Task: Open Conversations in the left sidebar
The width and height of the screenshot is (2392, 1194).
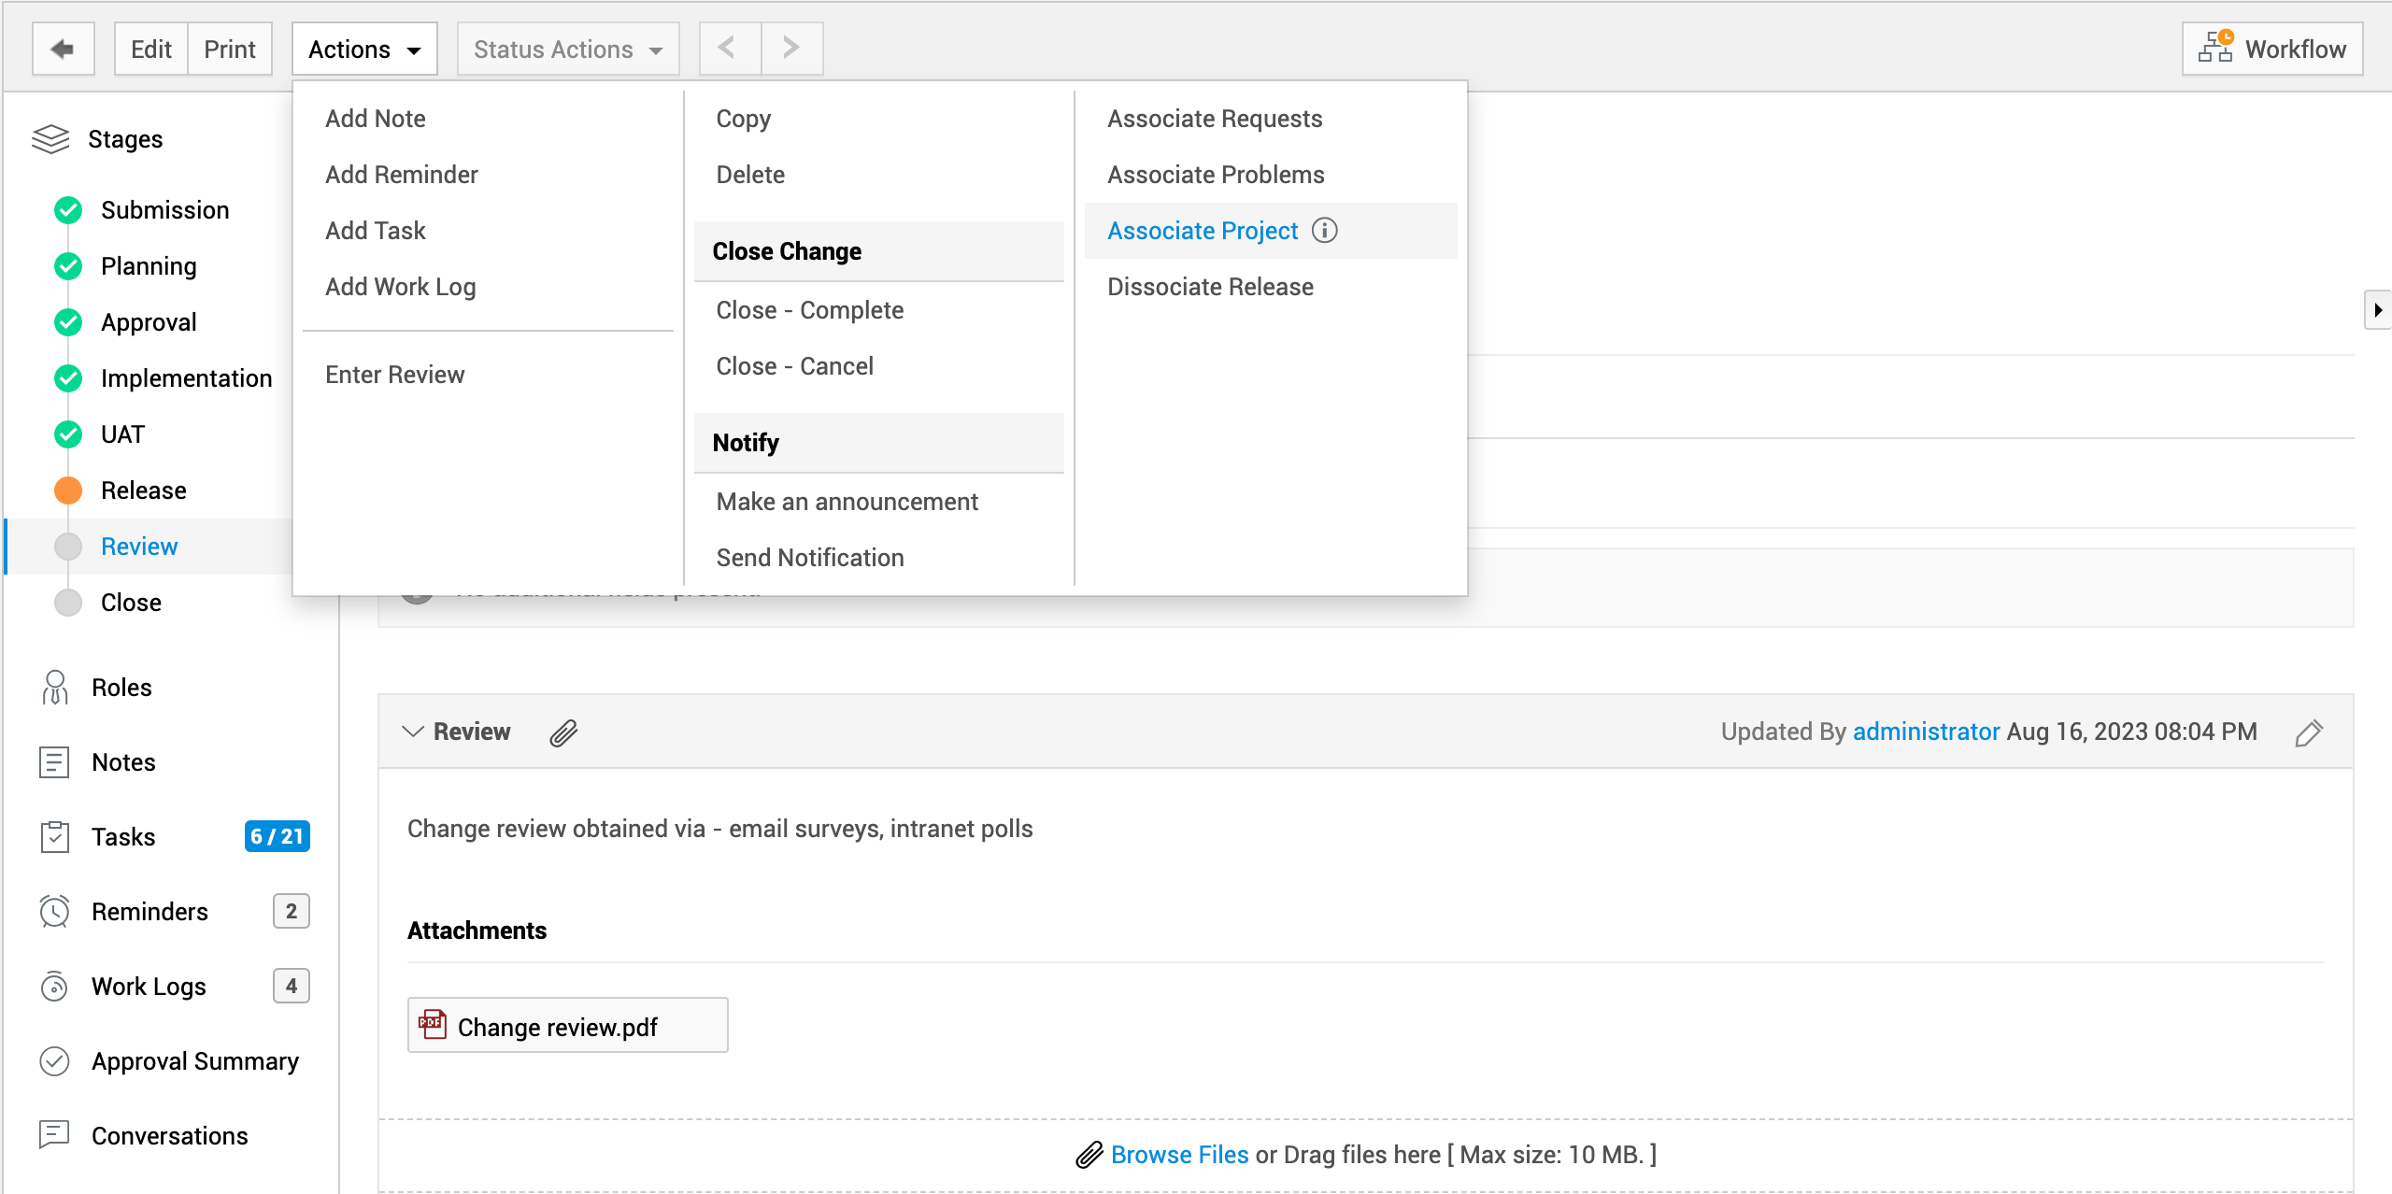Action: click(169, 1136)
